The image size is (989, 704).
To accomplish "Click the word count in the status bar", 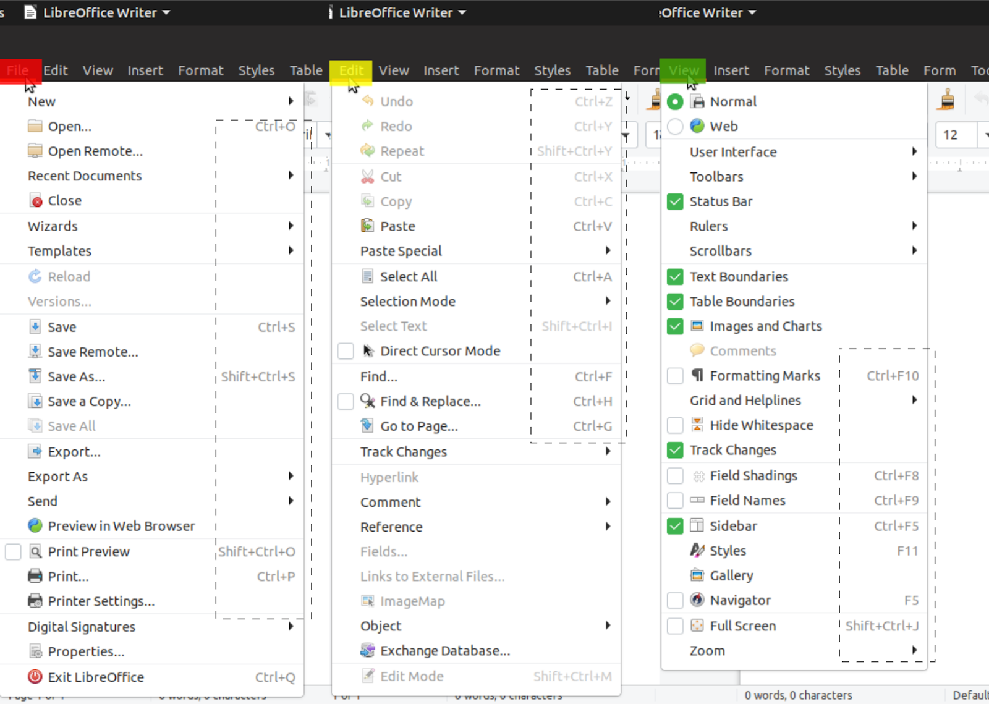I will click(x=797, y=695).
